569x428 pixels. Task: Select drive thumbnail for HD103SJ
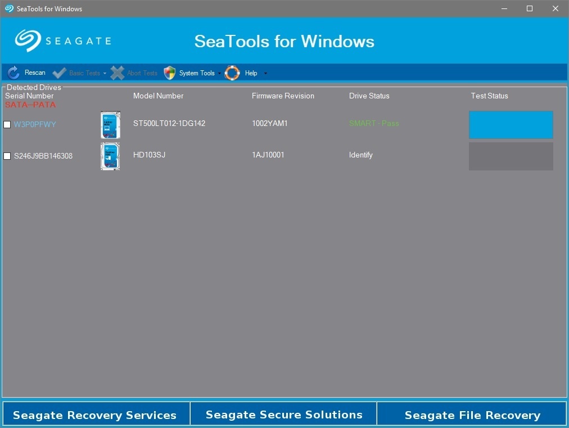[110, 156]
